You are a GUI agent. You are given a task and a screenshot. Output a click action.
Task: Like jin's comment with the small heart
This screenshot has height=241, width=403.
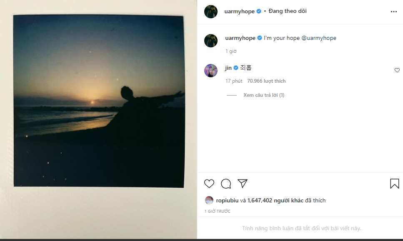[397, 70]
